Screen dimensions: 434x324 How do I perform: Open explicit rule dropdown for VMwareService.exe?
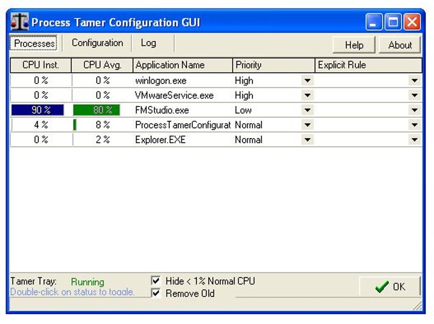click(414, 95)
